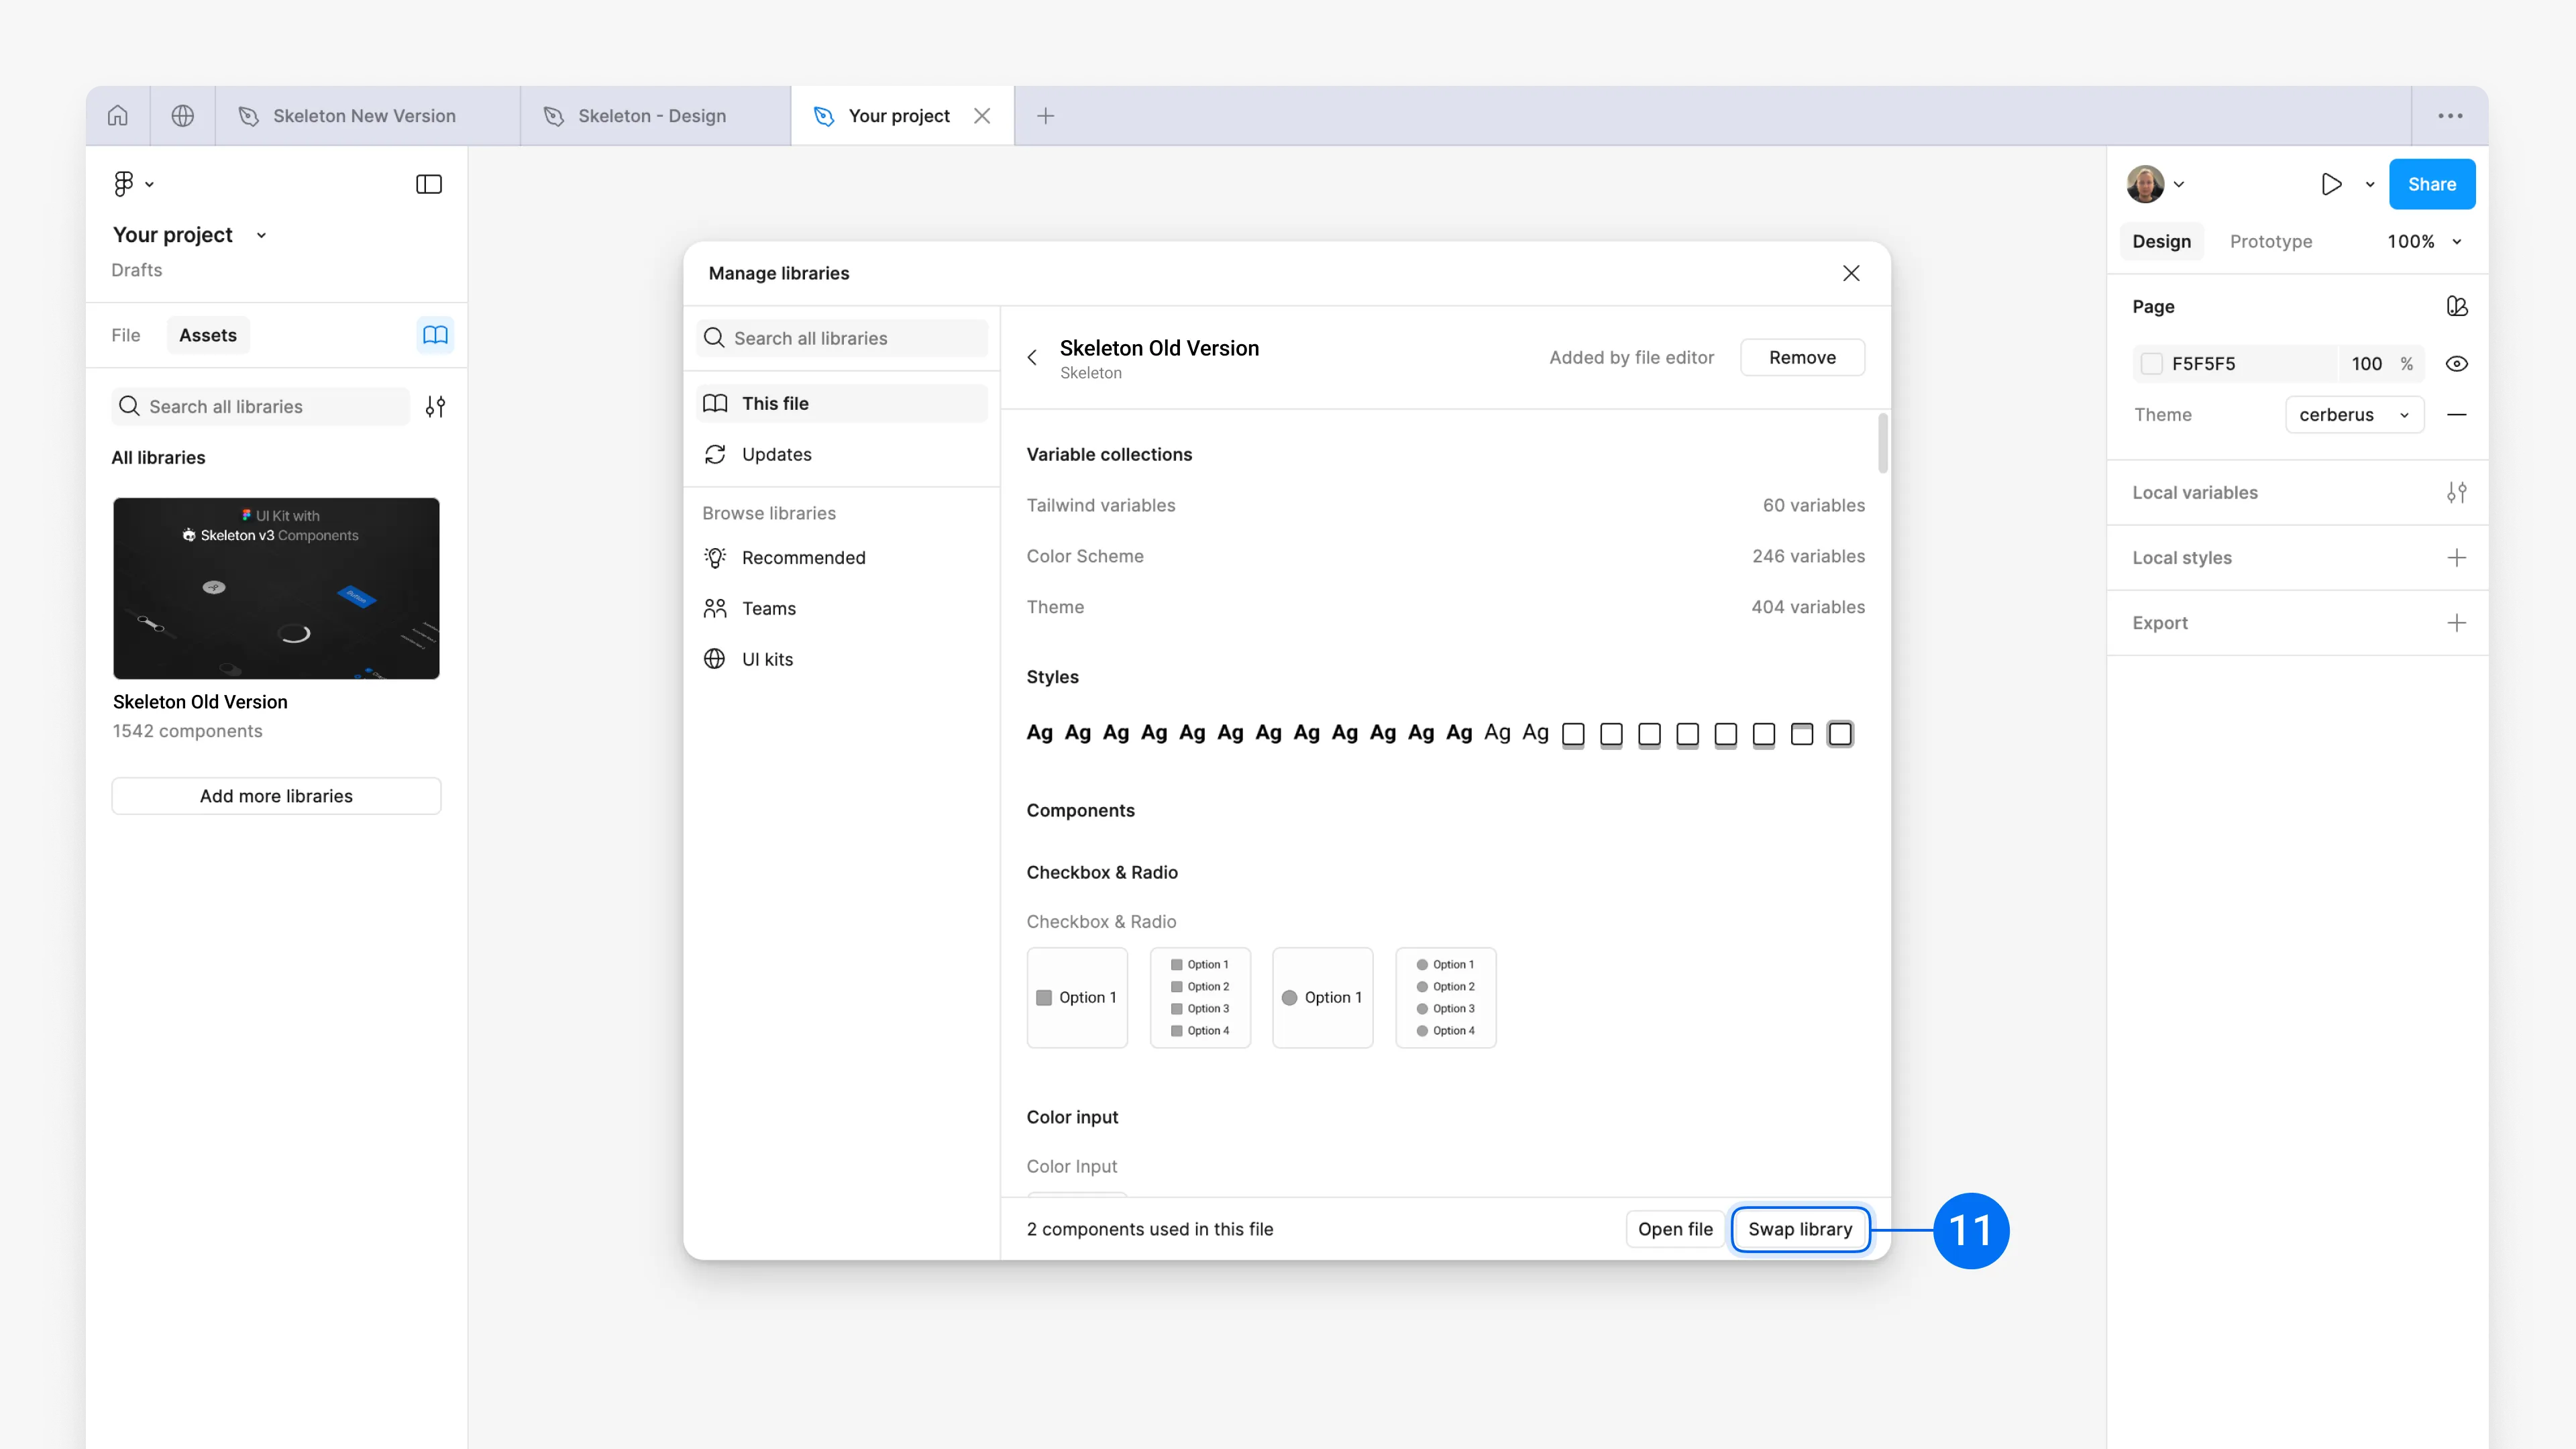This screenshot has width=2576, height=1449.
Task: Open the asset filter options icon in search bar
Action: pyautogui.click(x=435, y=406)
